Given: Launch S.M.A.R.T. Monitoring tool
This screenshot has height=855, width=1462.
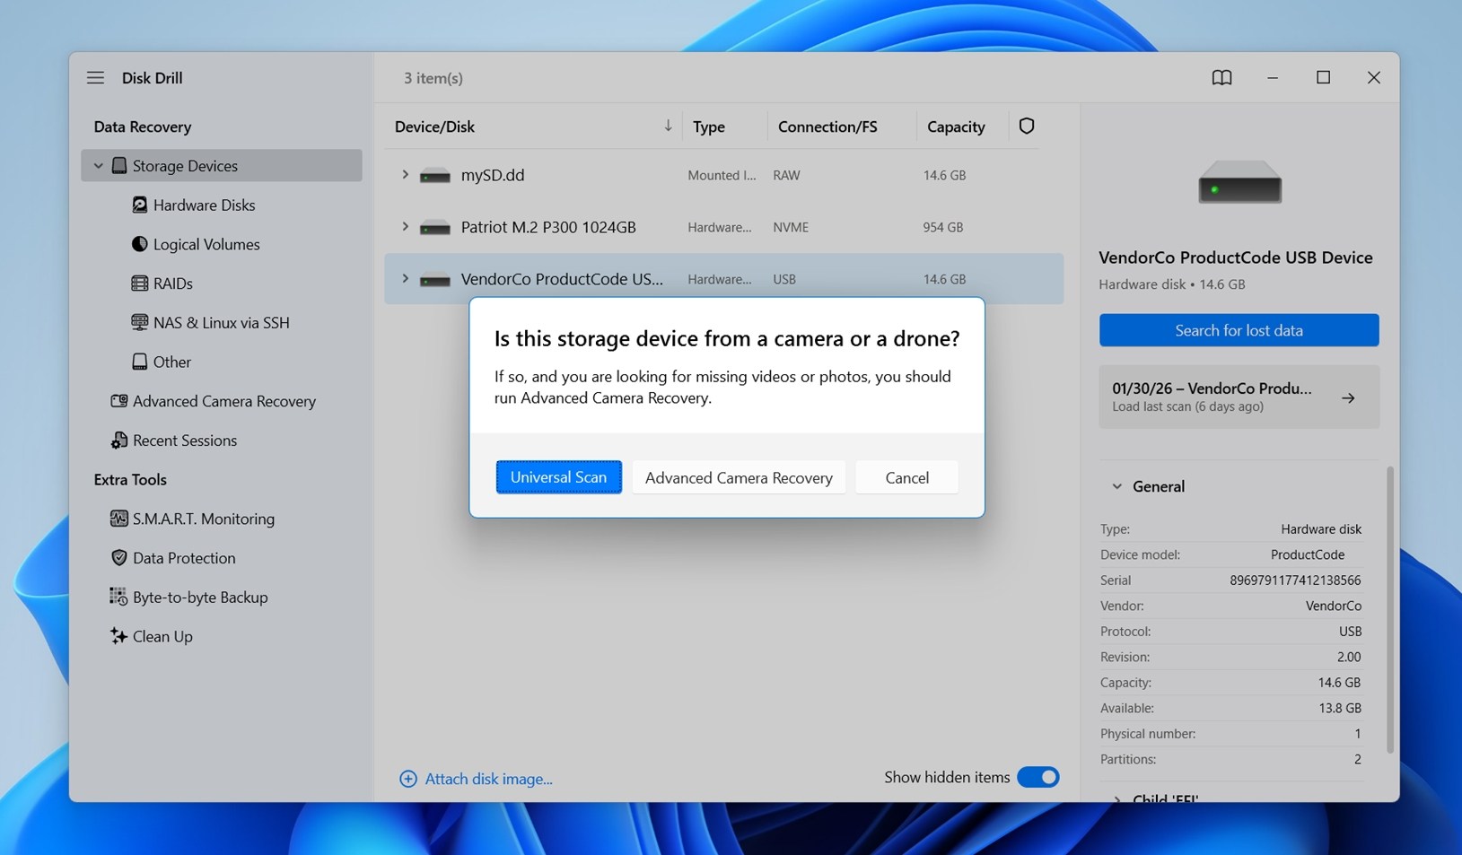Looking at the screenshot, I should coord(203,519).
